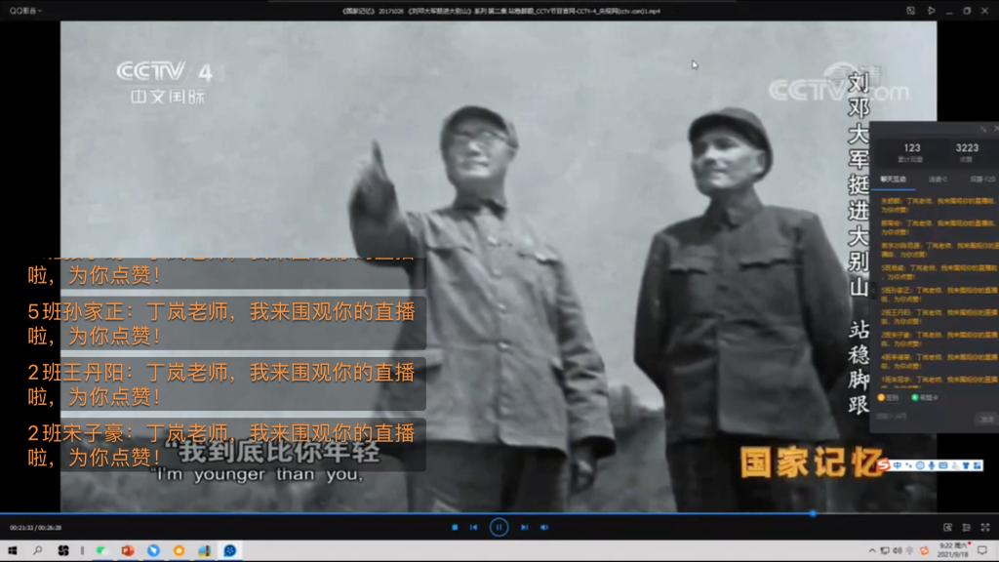Skip to previous video track
This screenshot has width=999, height=562.
click(474, 527)
